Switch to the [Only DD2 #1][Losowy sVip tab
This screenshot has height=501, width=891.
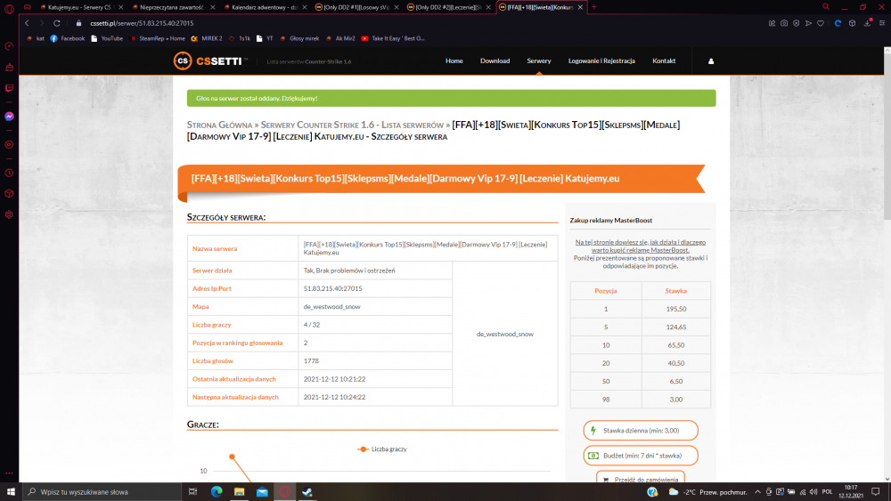pos(356,7)
